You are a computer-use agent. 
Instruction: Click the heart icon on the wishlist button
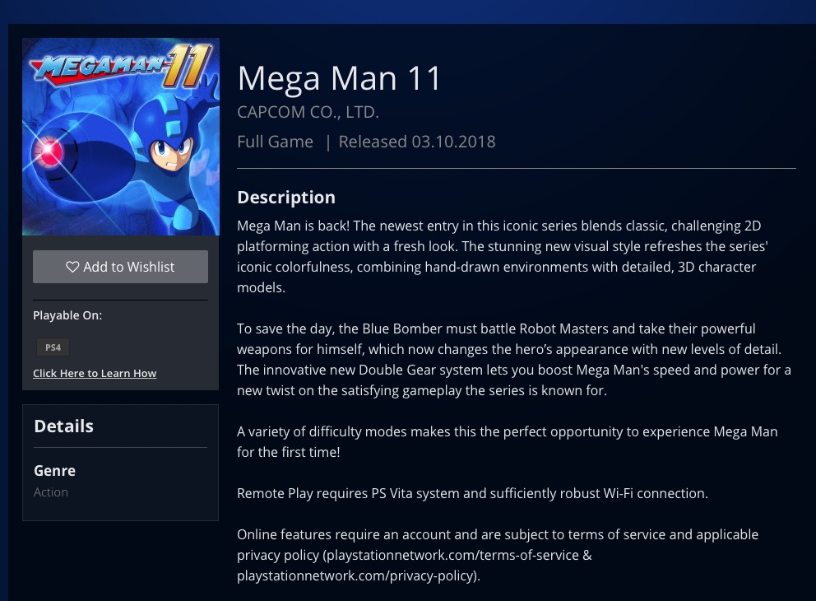coord(72,267)
